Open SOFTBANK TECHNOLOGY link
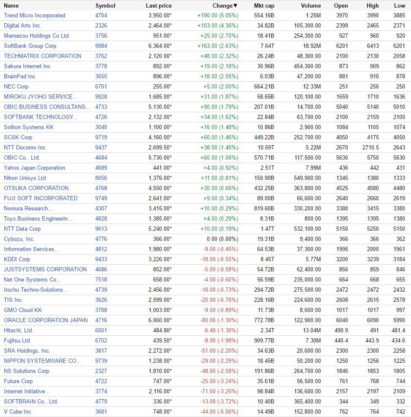The image size is (411, 417). pyautogui.click(x=41, y=117)
